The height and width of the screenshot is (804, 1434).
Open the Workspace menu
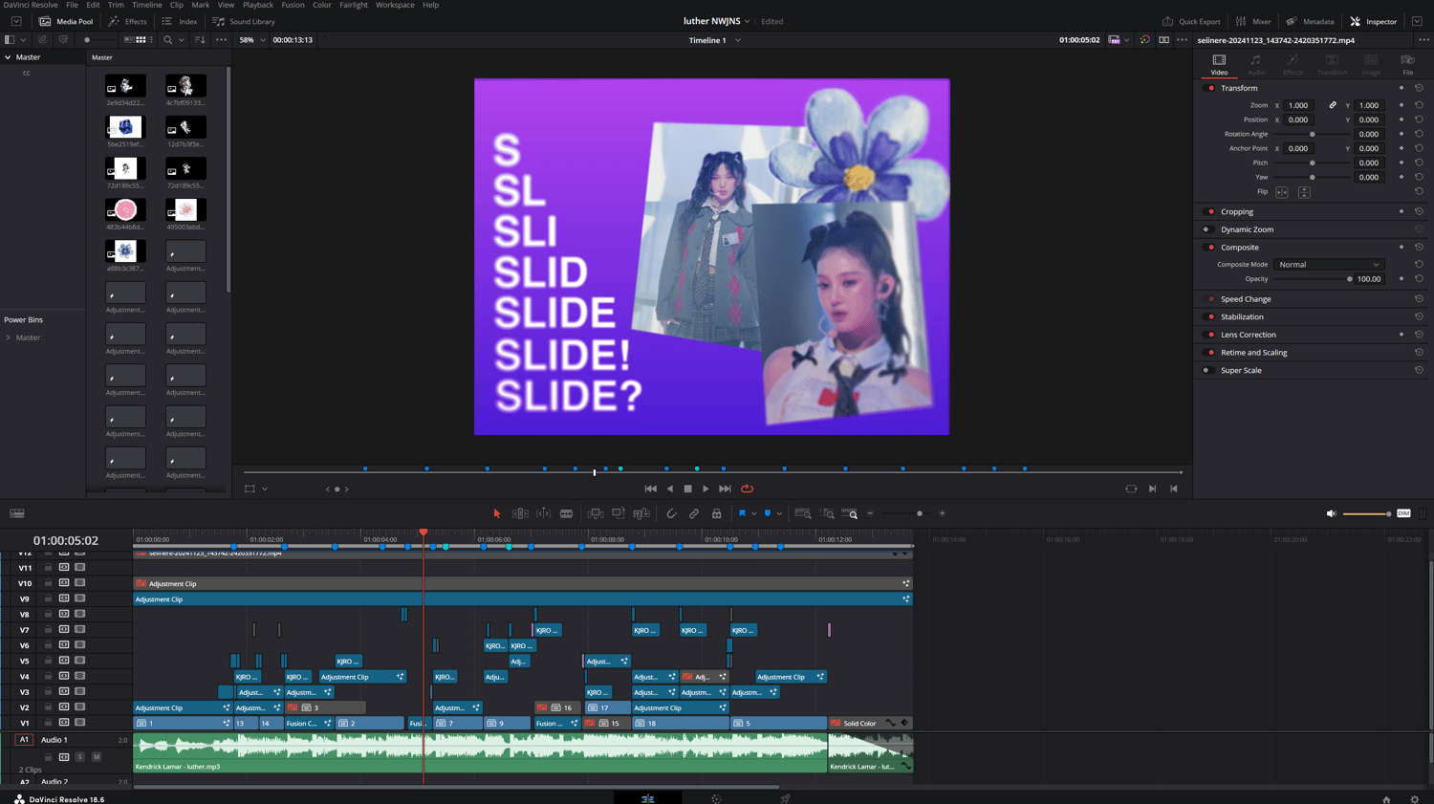395,5
